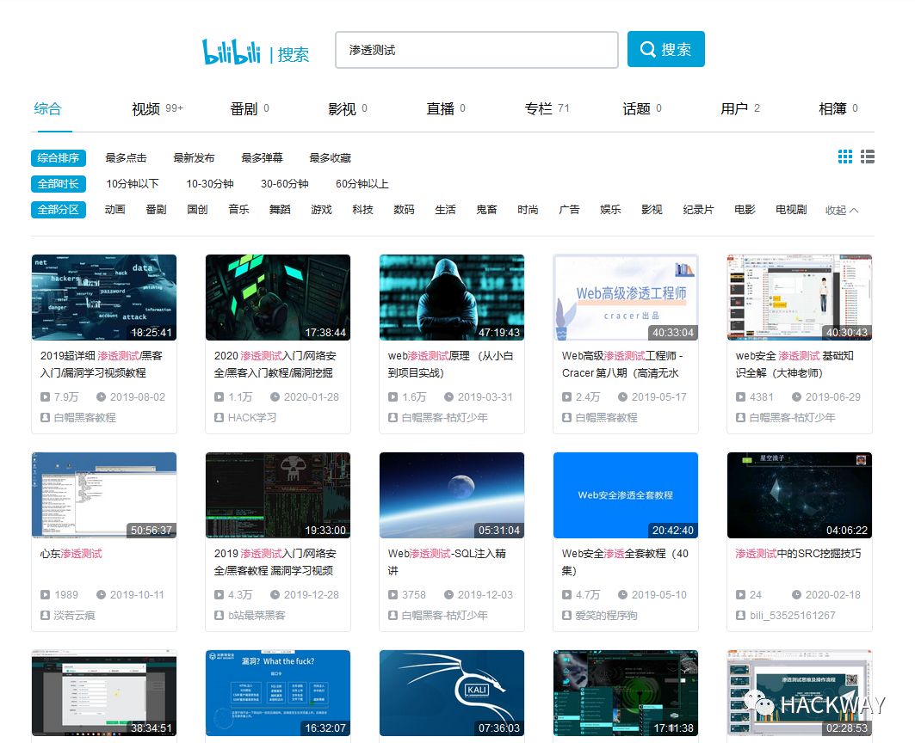Open Web高级渗透工程师 thumbnail
915x743 pixels.
point(626,298)
